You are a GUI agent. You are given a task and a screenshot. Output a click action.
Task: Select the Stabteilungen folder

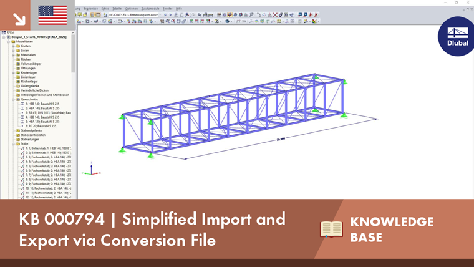[30, 139]
